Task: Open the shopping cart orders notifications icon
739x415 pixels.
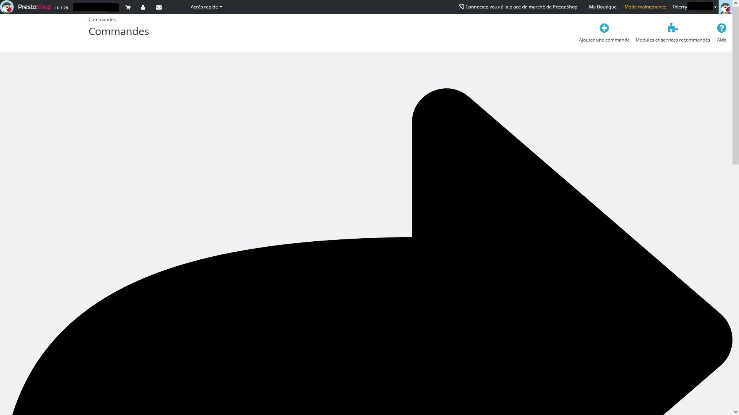Action: 128,7
